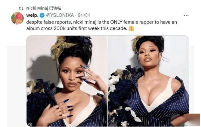Viewport: 201px width, 127px height.
Task: Click the crown emoji after 'decade.'
Action: pos(131,28)
